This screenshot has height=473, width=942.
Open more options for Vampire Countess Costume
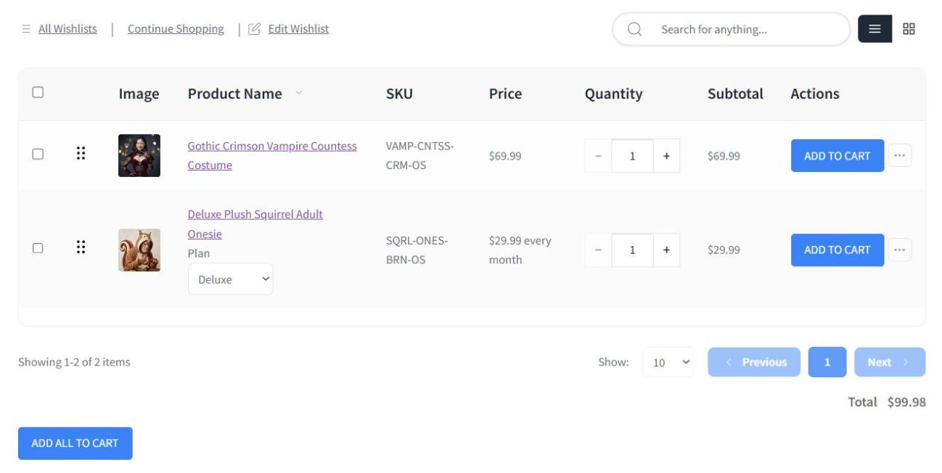pos(900,155)
